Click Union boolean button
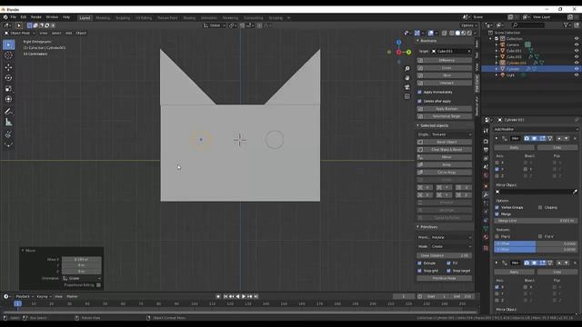The height and width of the screenshot is (327, 582). (x=445, y=68)
